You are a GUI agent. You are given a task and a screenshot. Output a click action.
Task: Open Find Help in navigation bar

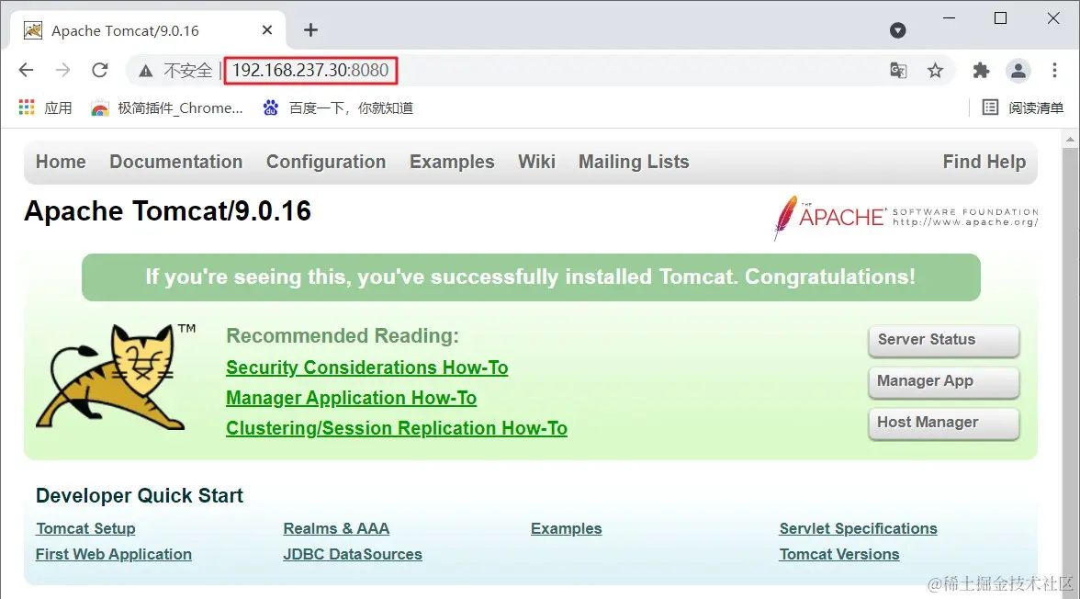click(984, 162)
